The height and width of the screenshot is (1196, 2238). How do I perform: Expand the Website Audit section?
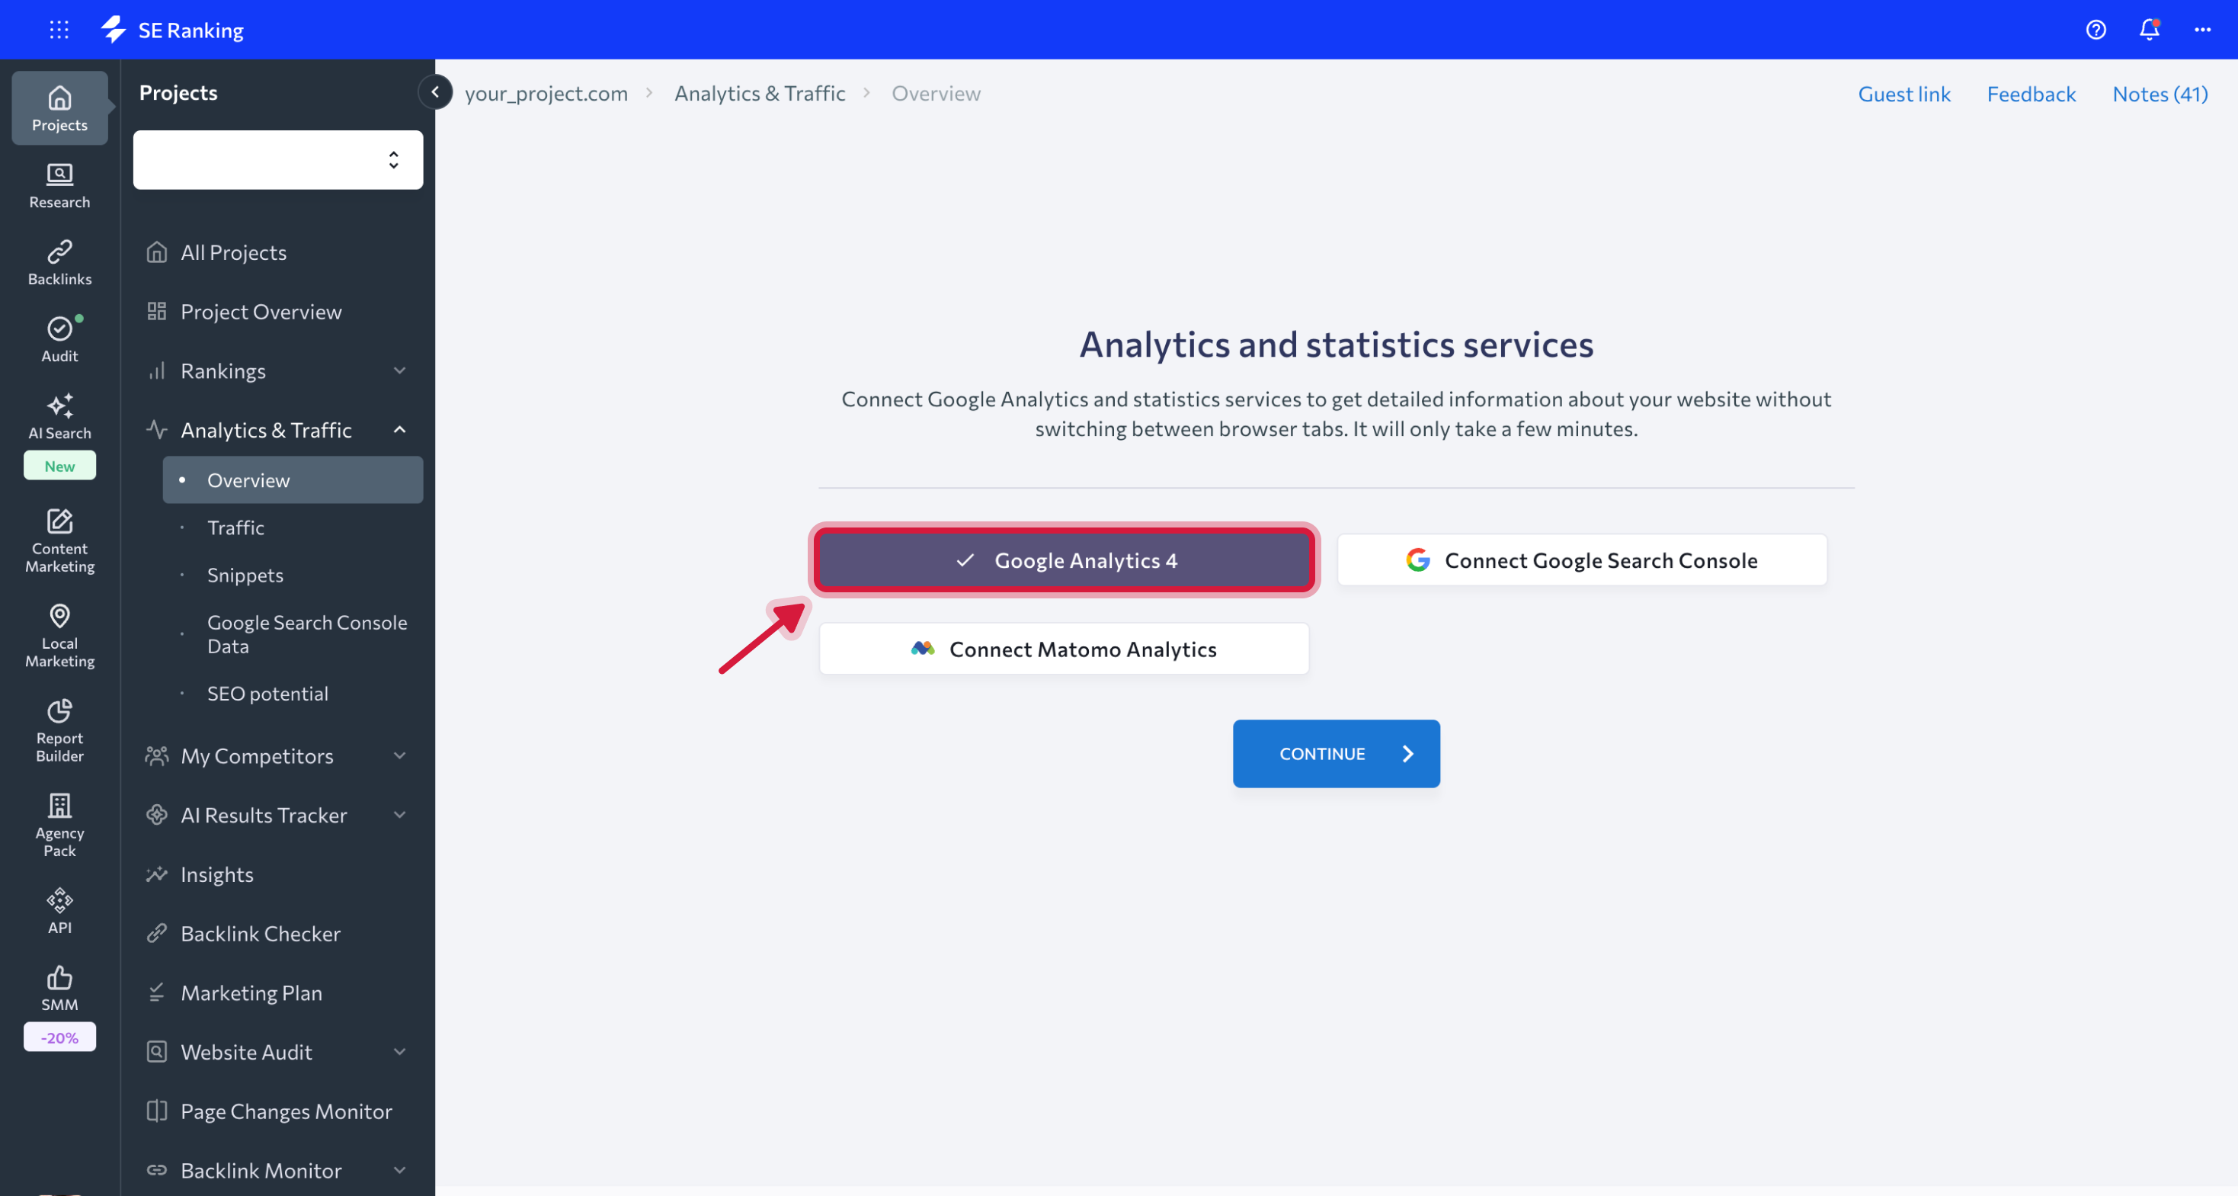click(x=399, y=1051)
